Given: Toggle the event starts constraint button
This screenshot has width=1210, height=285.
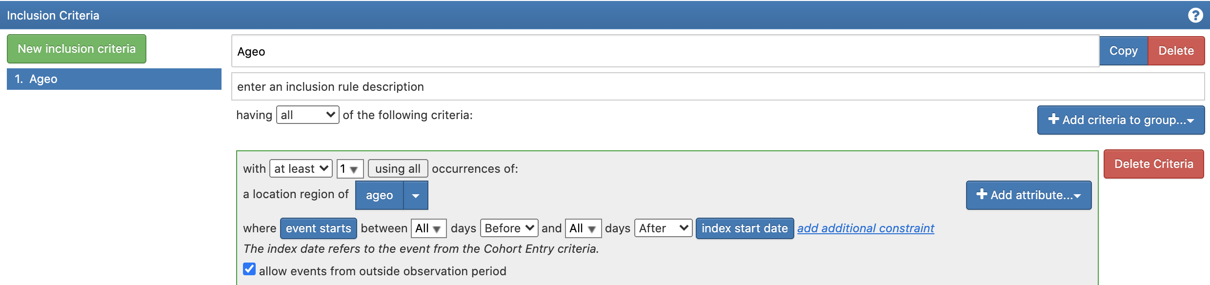Looking at the screenshot, I should coord(318,228).
